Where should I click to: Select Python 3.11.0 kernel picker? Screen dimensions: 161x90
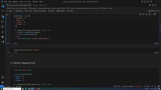(154, 11)
